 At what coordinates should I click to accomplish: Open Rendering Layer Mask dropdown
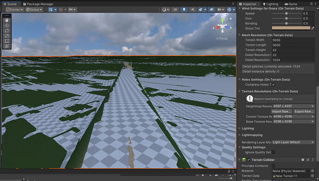point(294,142)
